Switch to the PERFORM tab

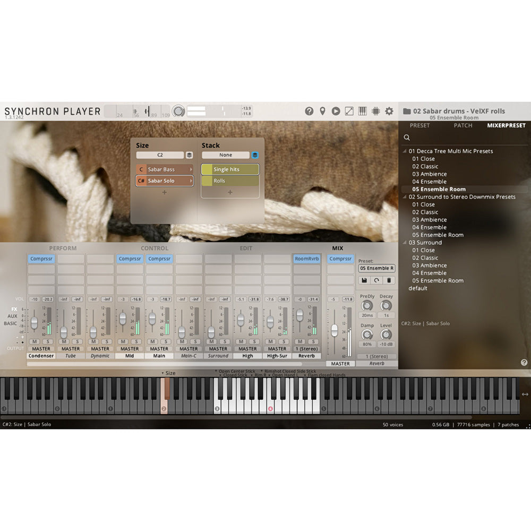(x=63, y=248)
